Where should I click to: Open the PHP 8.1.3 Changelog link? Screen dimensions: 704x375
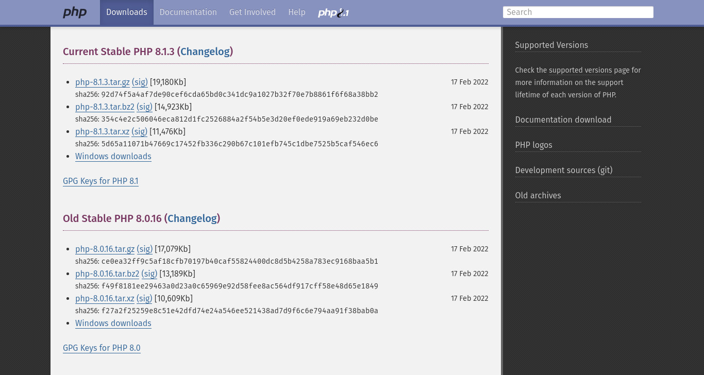coord(205,52)
